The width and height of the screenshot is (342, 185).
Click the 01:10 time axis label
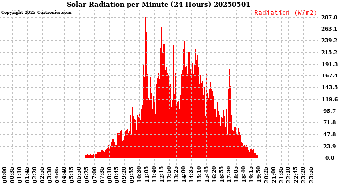pos(20,175)
